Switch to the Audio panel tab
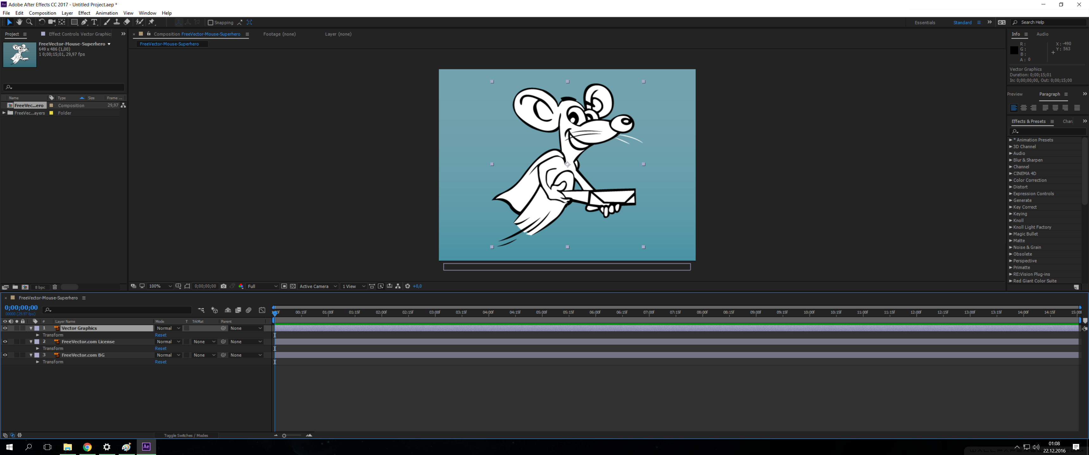Image resolution: width=1089 pixels, height=455 pixels. click(x=1042, y=34)
